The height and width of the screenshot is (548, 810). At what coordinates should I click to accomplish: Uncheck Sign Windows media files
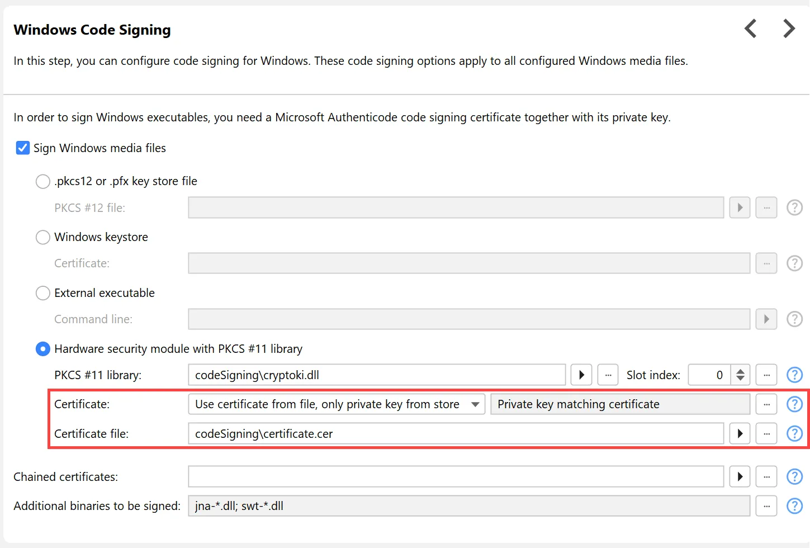23,148
